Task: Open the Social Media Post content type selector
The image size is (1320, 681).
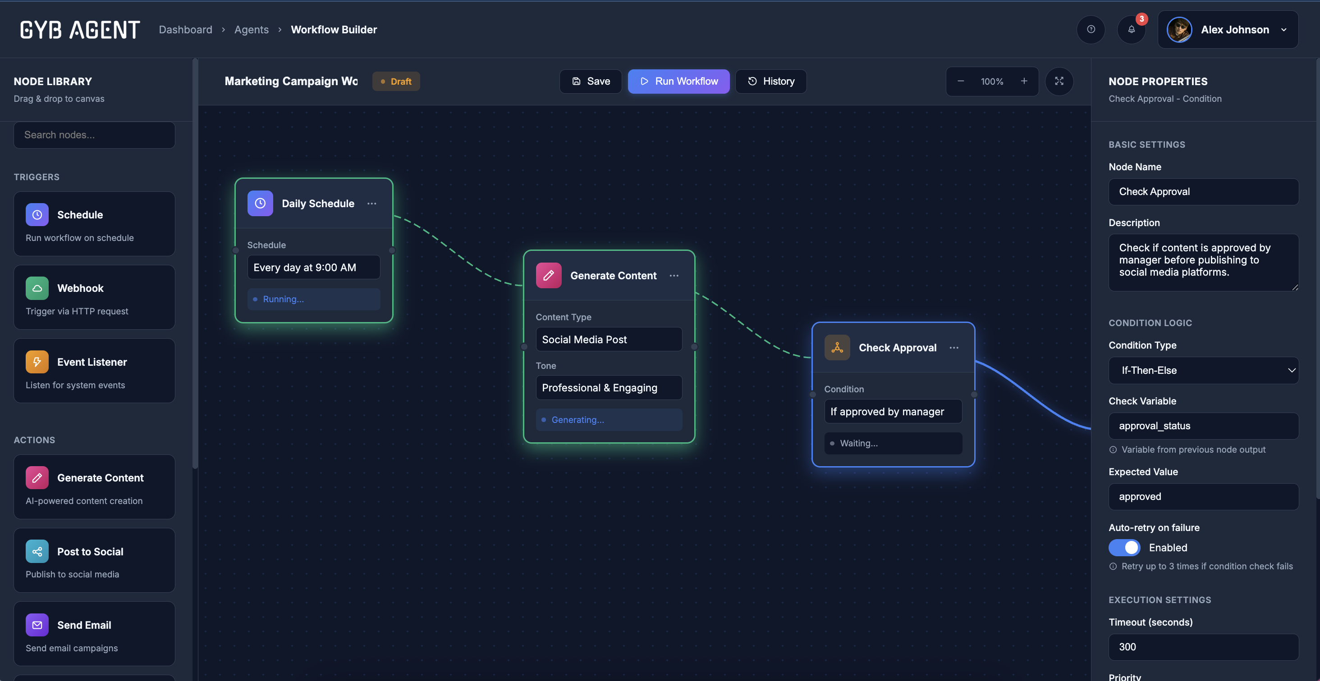Action: click(609, 339)
